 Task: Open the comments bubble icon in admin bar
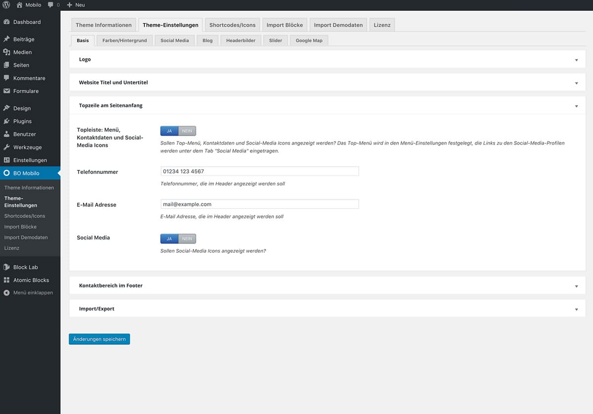click(51, 5)
